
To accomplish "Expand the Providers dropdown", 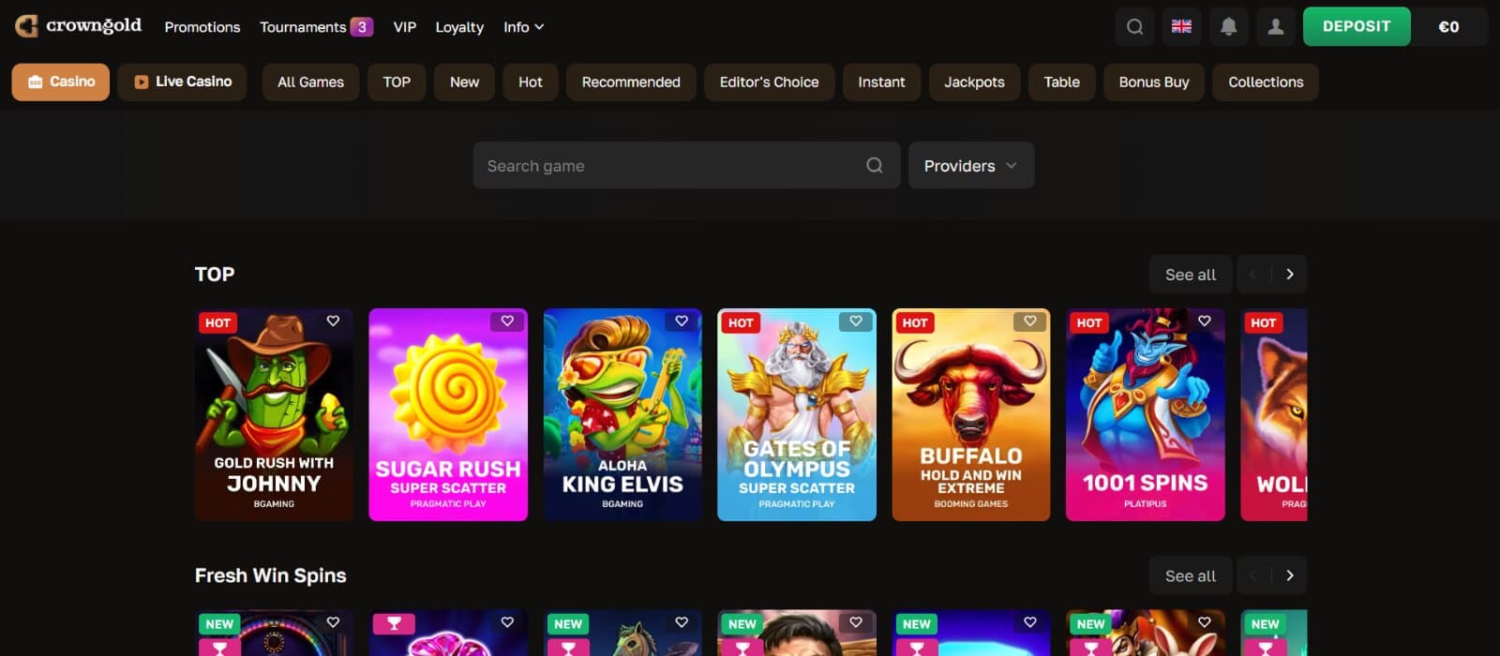I will pyautogui.click(x=971, y=165).
